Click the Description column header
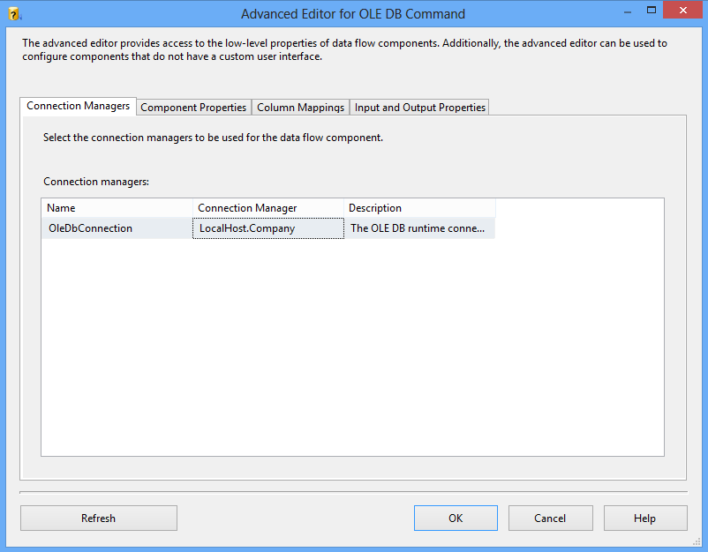708x552 pixels. click(x=419, y=208)
